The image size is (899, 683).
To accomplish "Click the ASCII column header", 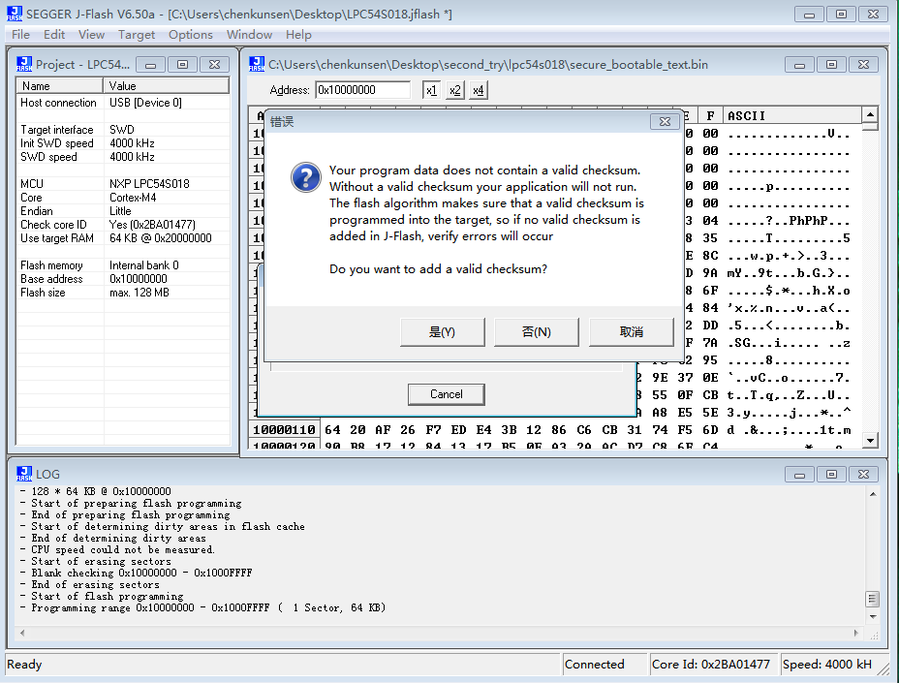I will coord(791,116).
